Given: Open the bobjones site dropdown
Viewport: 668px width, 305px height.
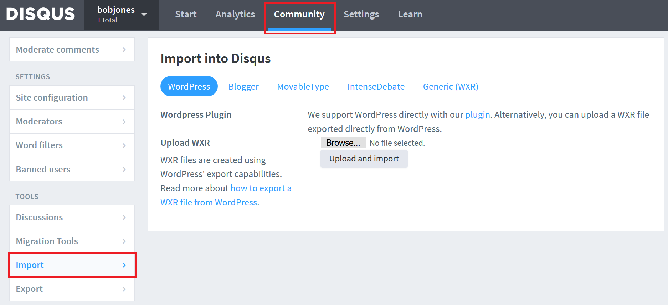Looking at the screenshot, I should tap(122, 15).
